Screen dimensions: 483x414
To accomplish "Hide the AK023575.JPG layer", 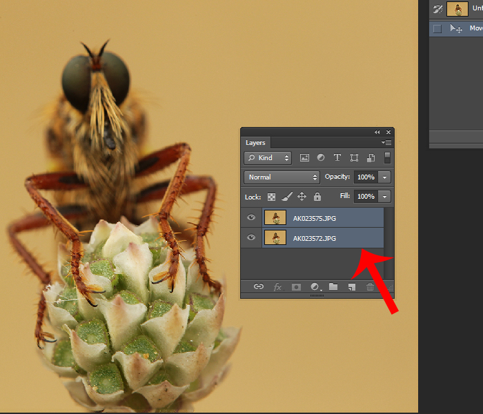I will (x=250, y=218).
